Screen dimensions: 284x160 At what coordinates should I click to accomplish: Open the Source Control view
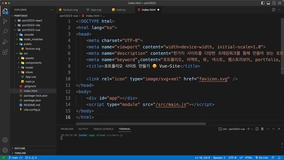click(5, 21)
